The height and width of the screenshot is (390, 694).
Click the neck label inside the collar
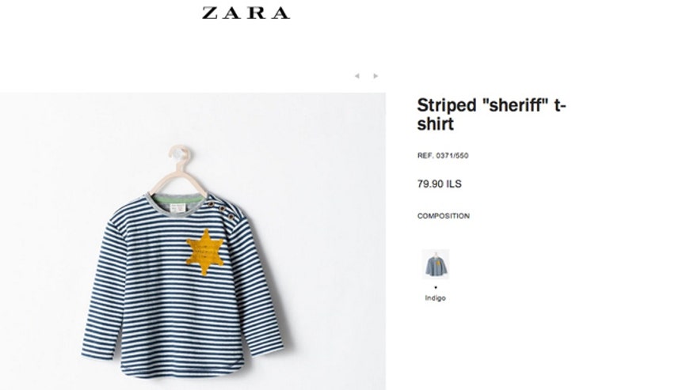coord(177,208)
